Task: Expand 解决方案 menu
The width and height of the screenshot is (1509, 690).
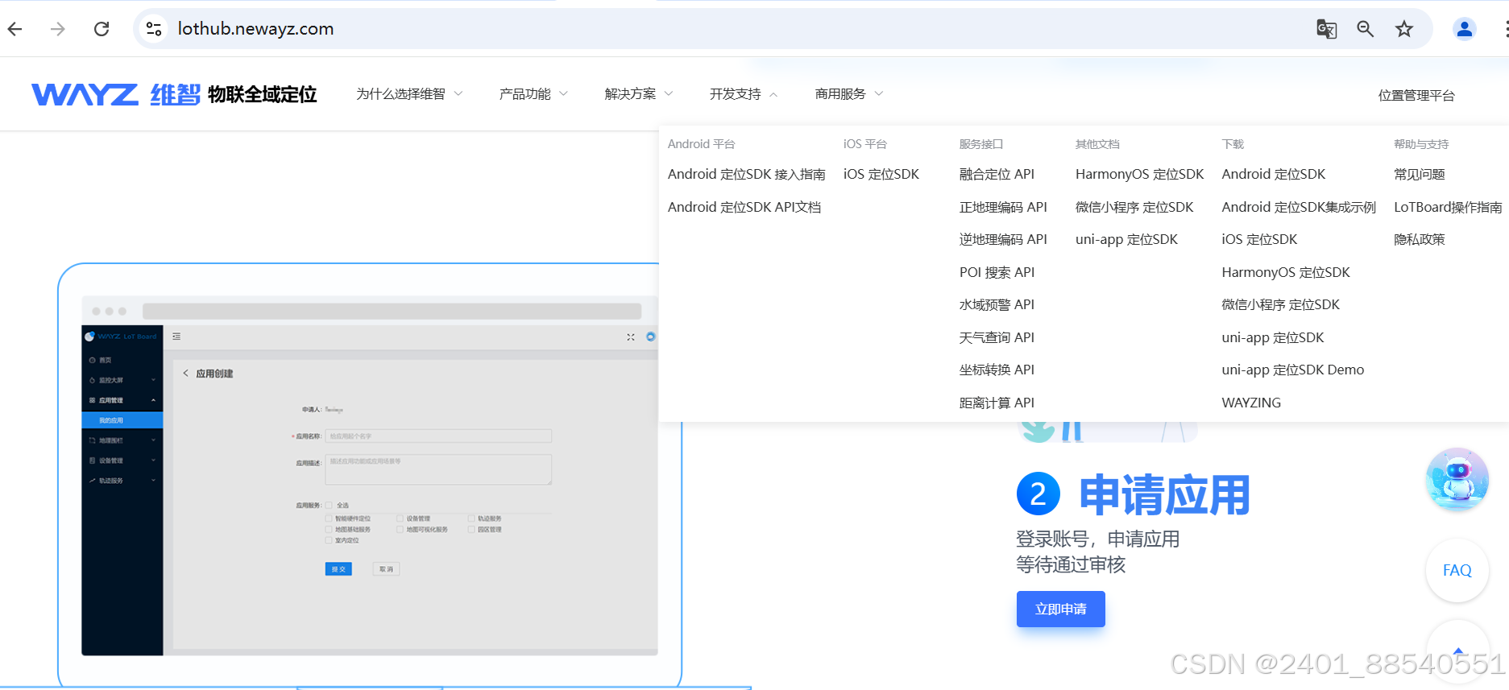Action: 639,94
